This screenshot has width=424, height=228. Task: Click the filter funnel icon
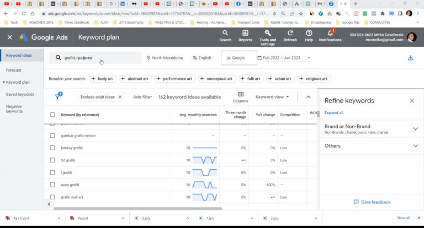58,96
